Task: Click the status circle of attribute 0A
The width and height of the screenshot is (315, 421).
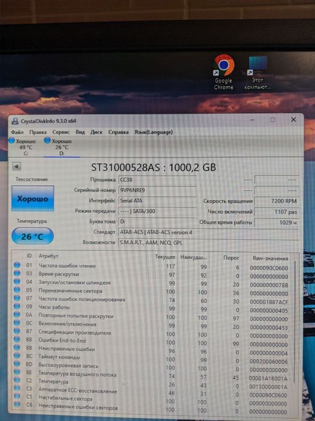Action: 17,315
